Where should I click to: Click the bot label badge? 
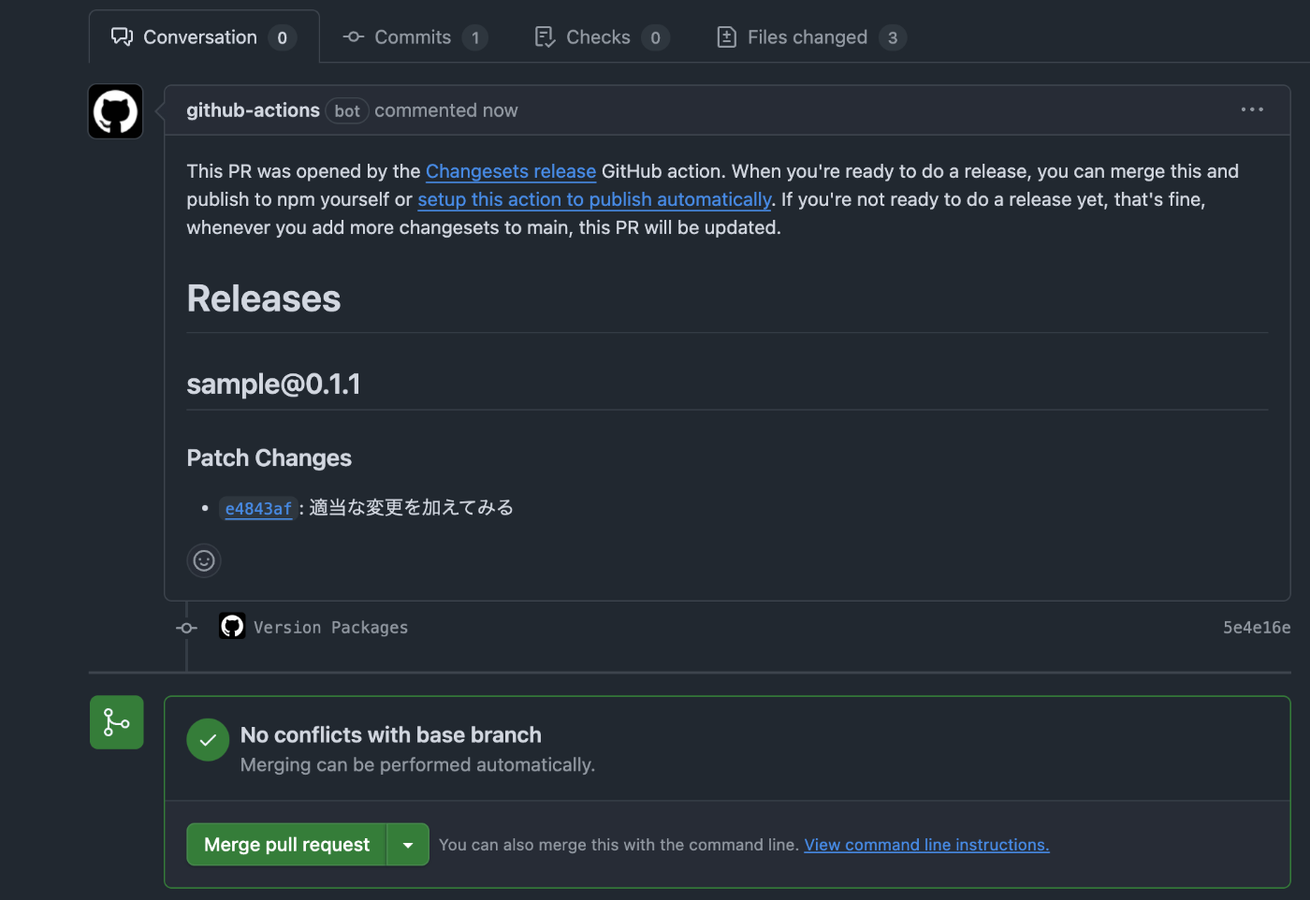(347, 111)
